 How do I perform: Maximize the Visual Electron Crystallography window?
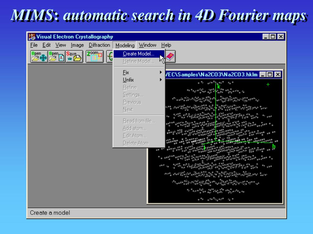tap(273, 37)
